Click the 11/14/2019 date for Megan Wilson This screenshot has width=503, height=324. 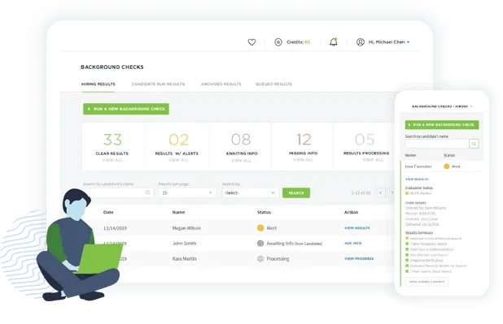[x=115, y=228]
